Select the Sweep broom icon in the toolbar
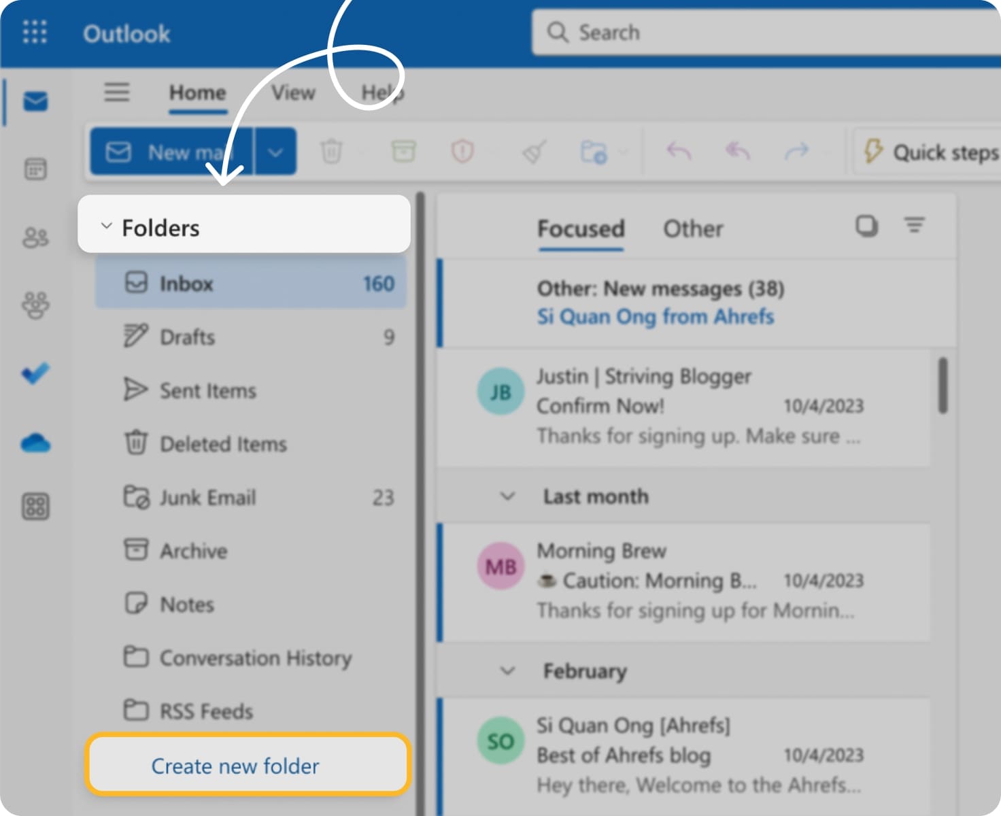 pyautogui.click(x=533, y=151)
